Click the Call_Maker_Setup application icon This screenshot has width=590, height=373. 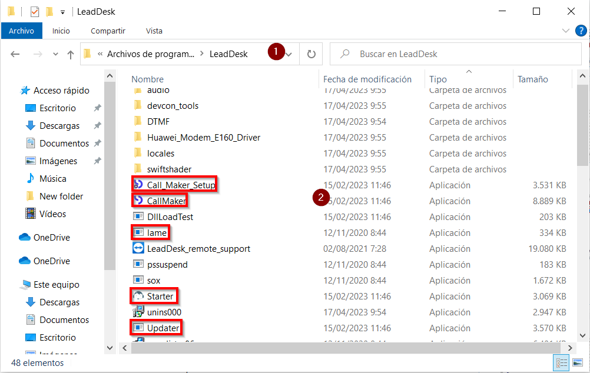point(138,185)
